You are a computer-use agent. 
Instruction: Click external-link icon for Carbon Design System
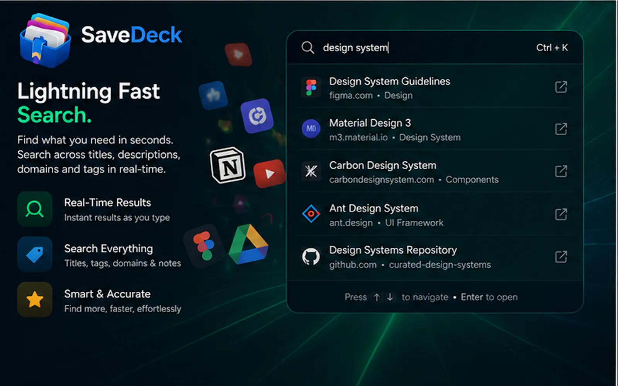[561, 171]
